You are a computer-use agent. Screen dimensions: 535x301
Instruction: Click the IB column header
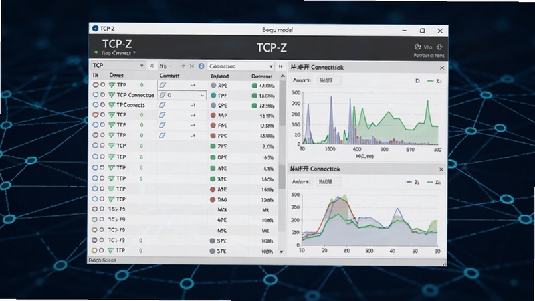[96, 75]
